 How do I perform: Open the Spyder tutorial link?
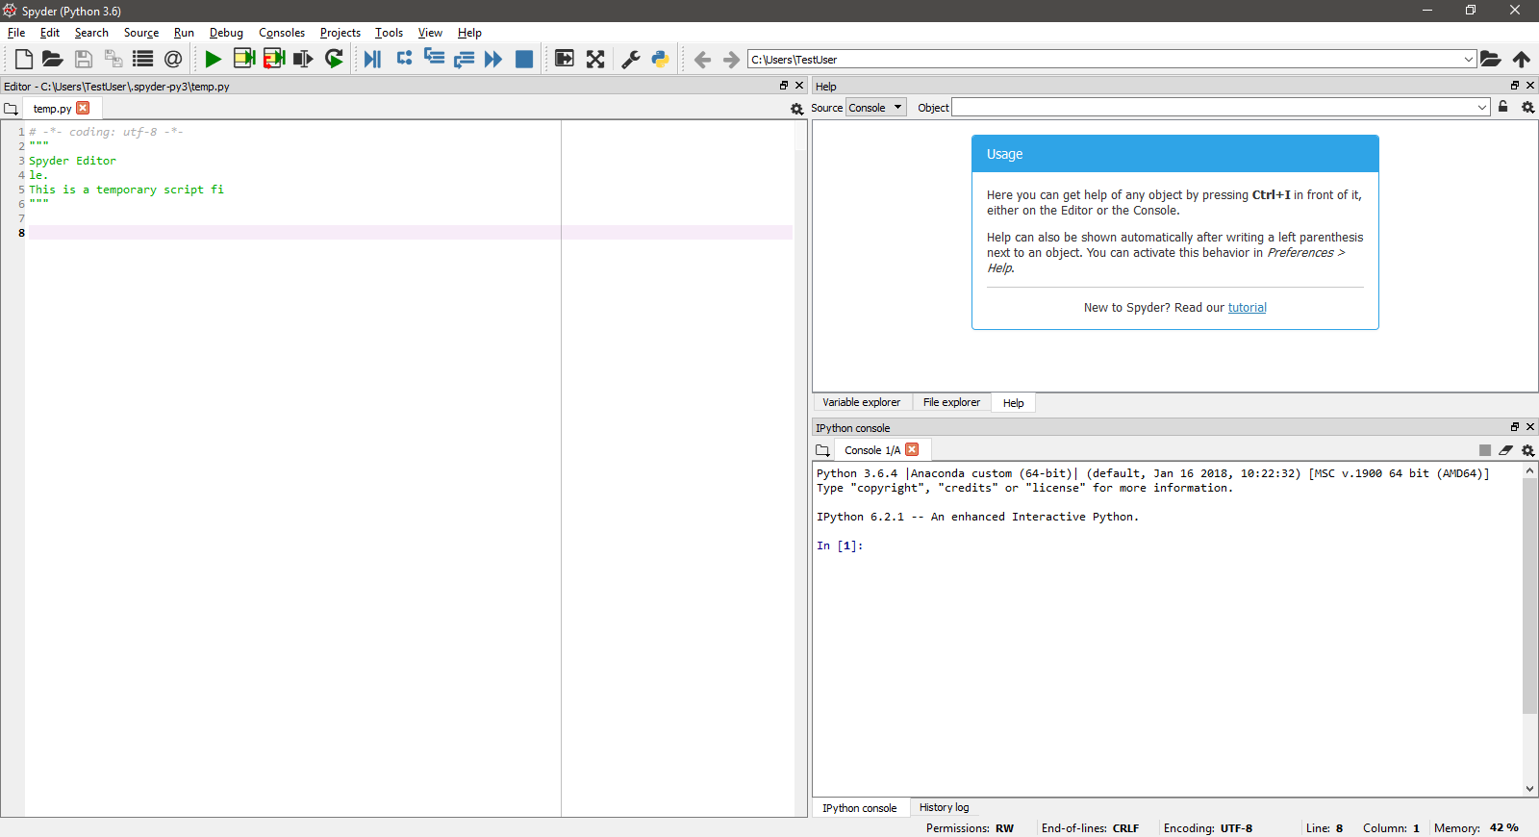1247,308
